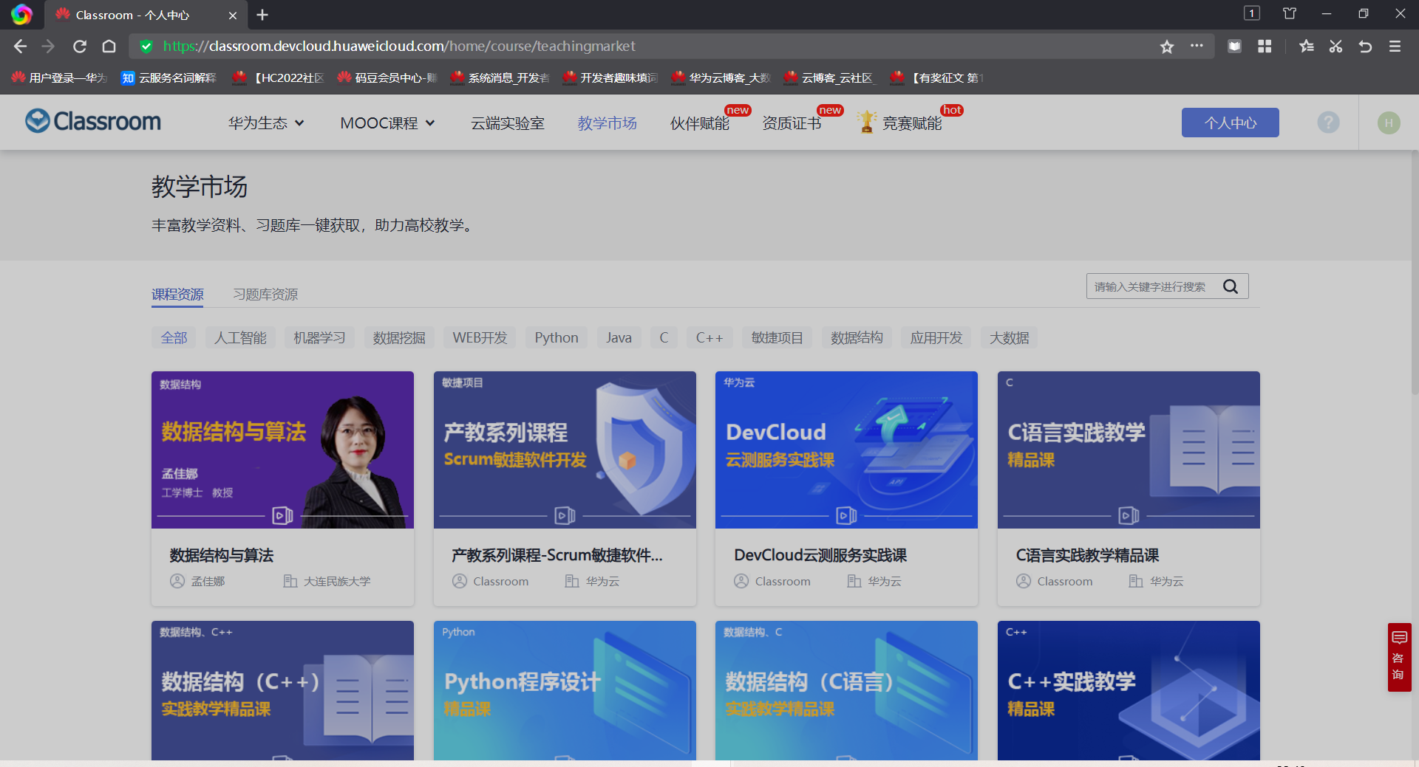This screenshot has width=1419, height=767.
Task: Open a new browser tab
Action: click(262, 15)
